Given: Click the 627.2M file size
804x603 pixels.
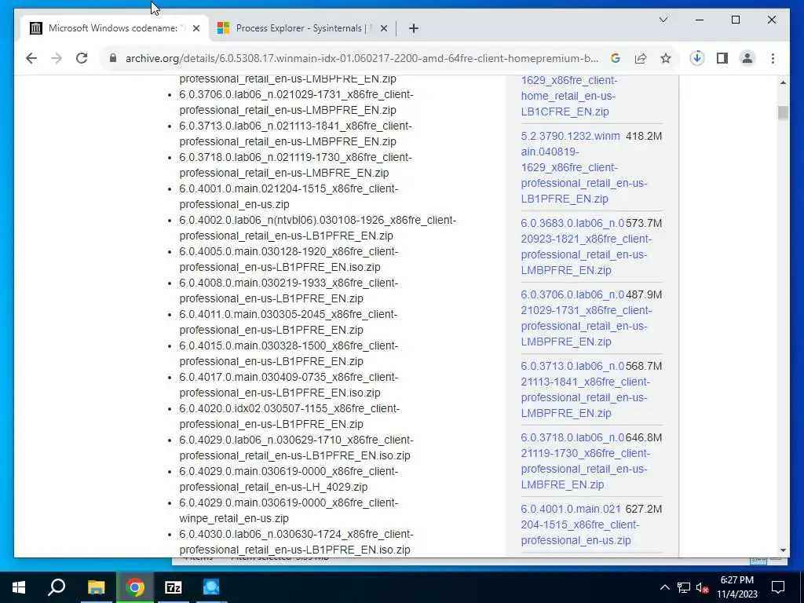Looking at the screenshot, I should [x=644, y=509].
